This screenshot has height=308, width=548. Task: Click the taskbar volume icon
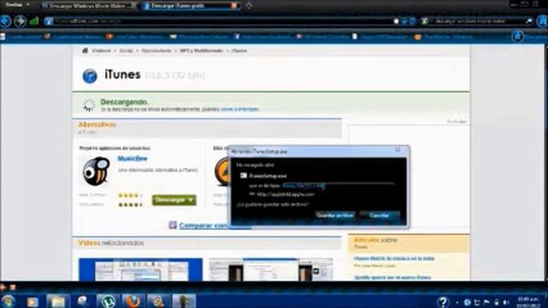click(x=506, y=302)
